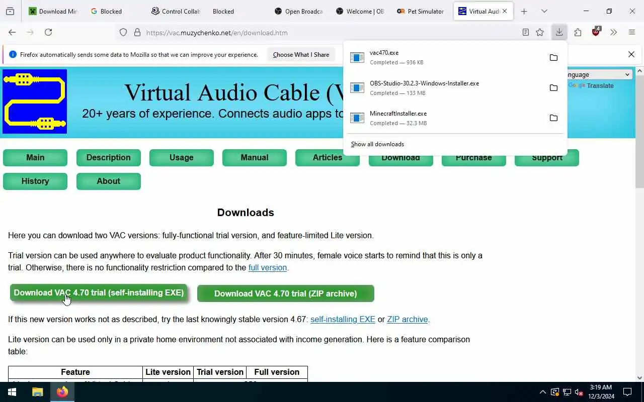Open Windows Start menu
The image size is (644, 402).
(x=12, y=392)
